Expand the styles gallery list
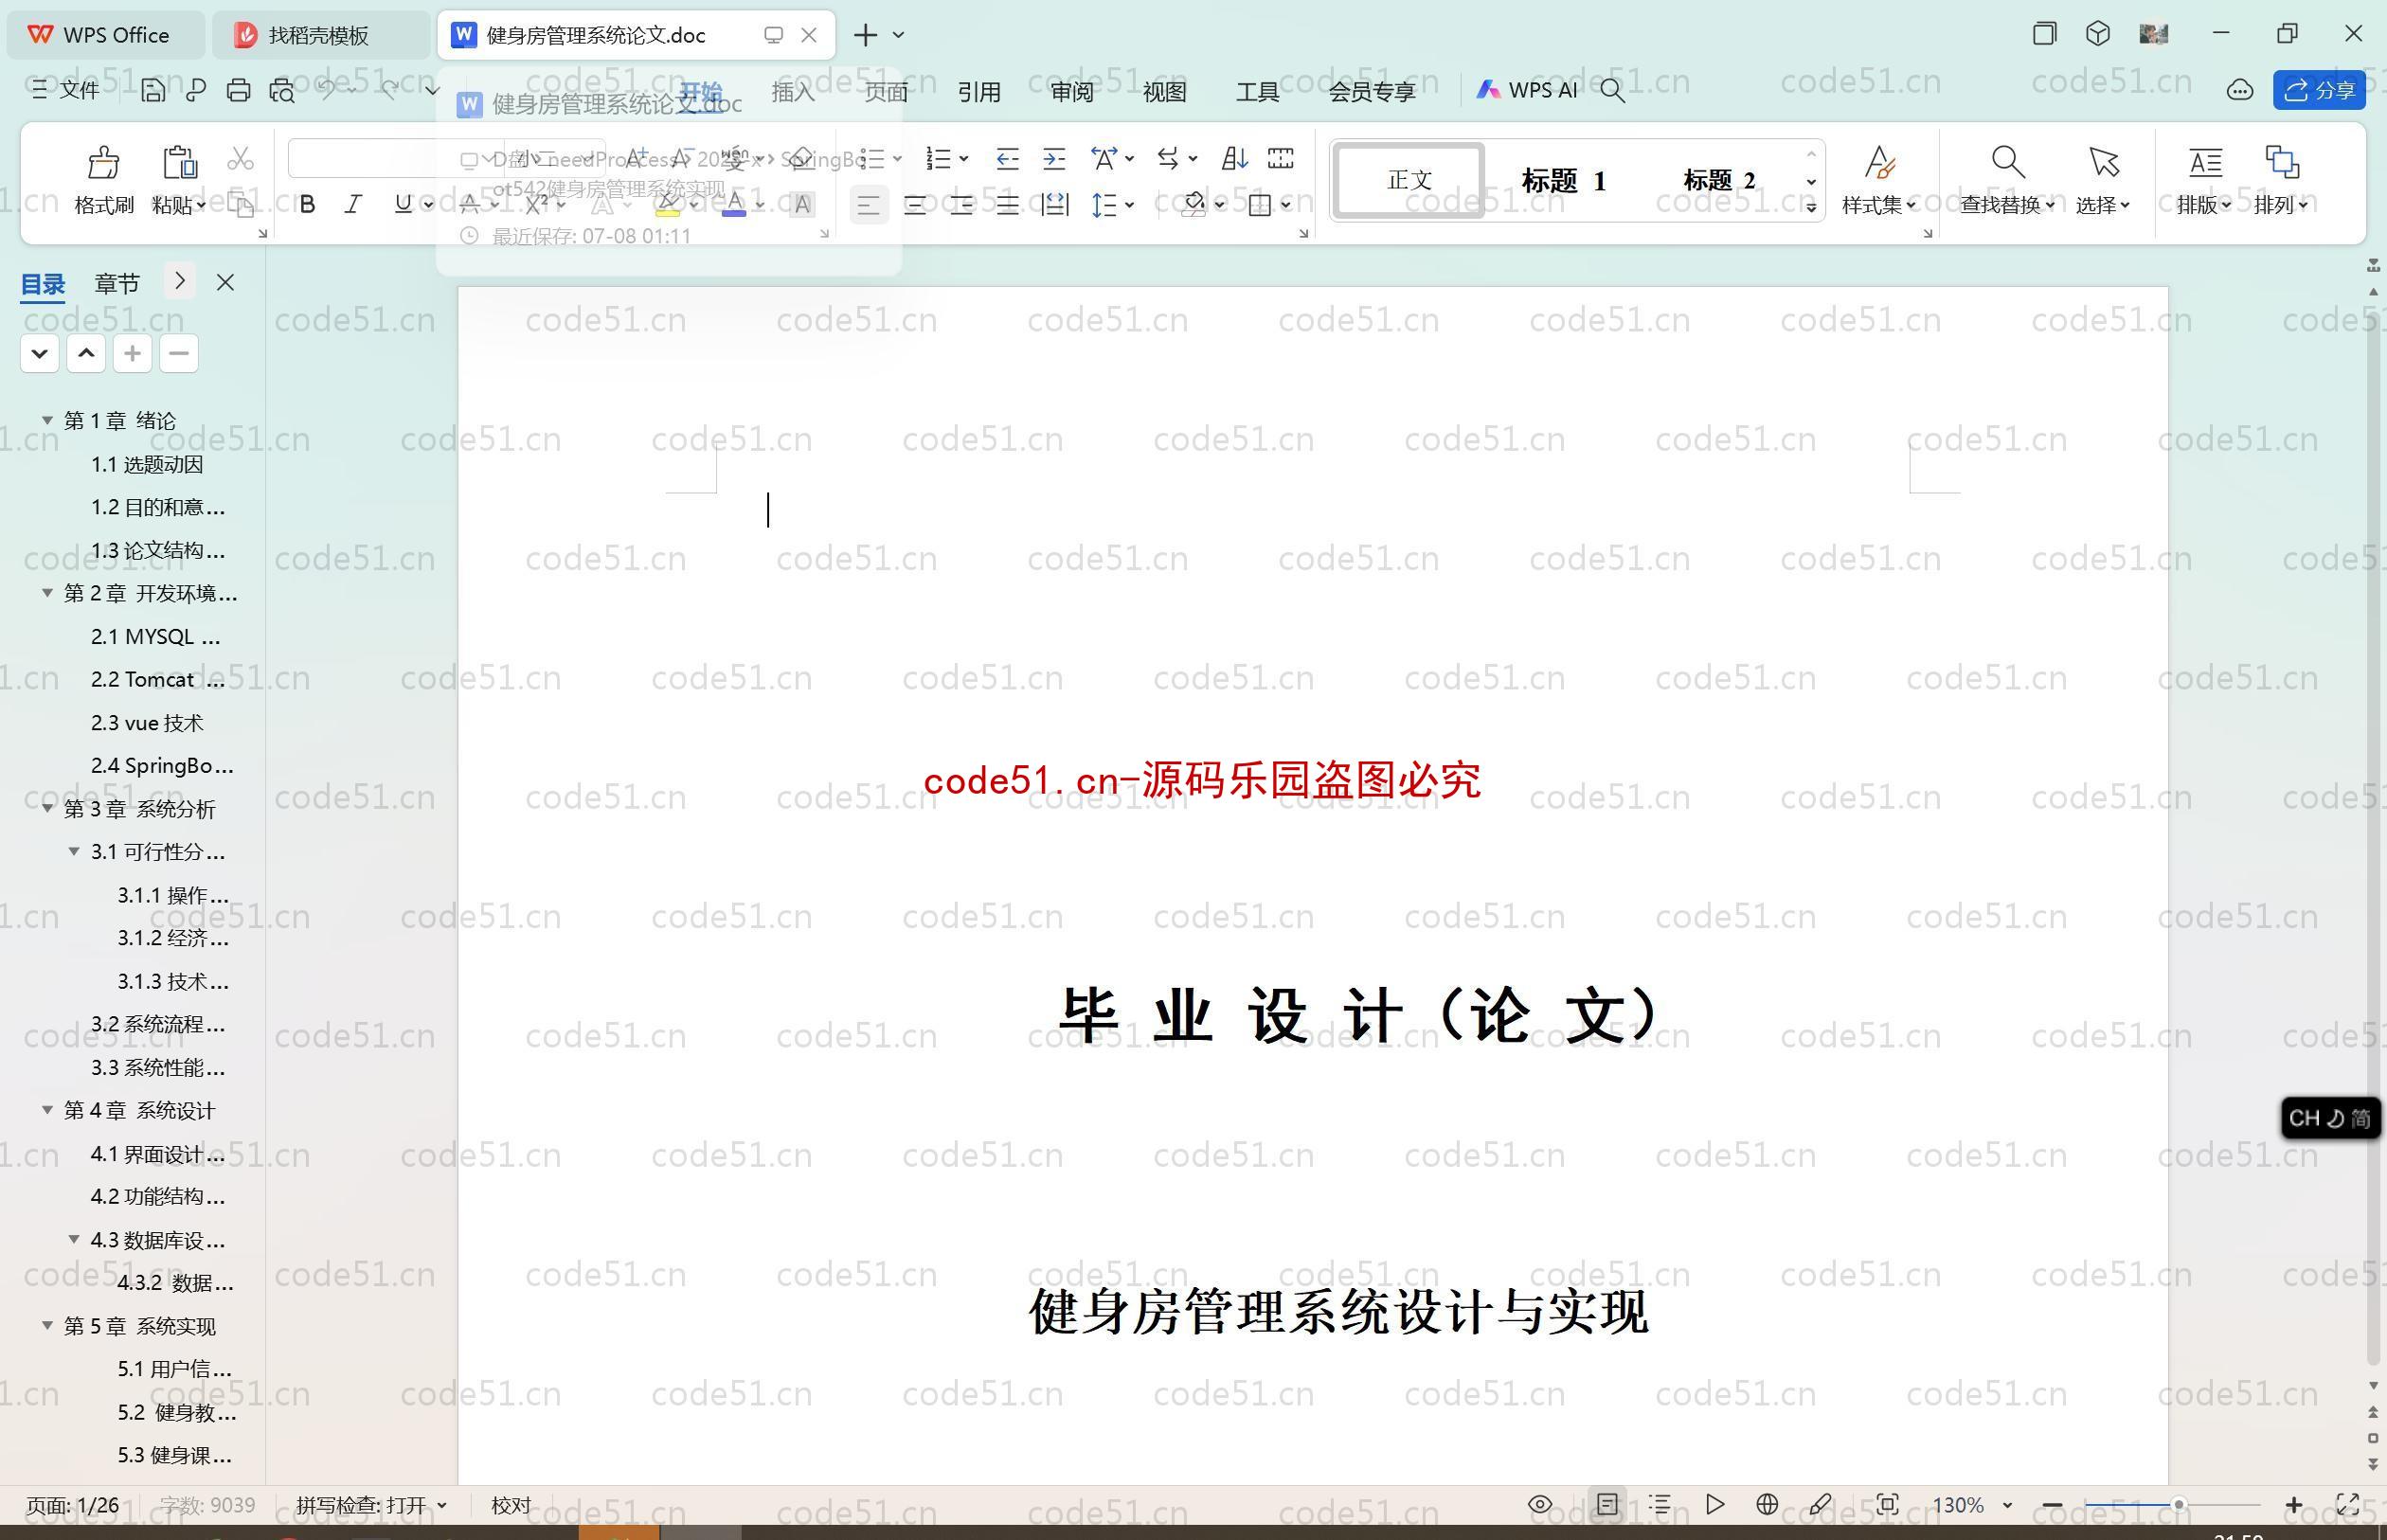 pyautogui.click(x=1811, y=207)
